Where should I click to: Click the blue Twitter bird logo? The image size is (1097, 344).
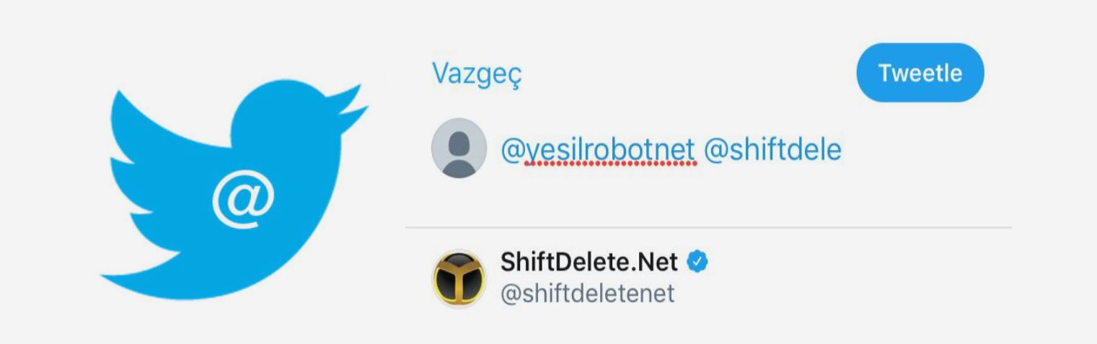(238, 195)
